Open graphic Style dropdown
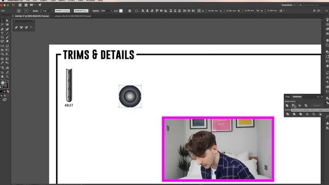 124,11
